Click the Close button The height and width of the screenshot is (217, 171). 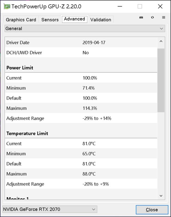[x=152, y=210]
